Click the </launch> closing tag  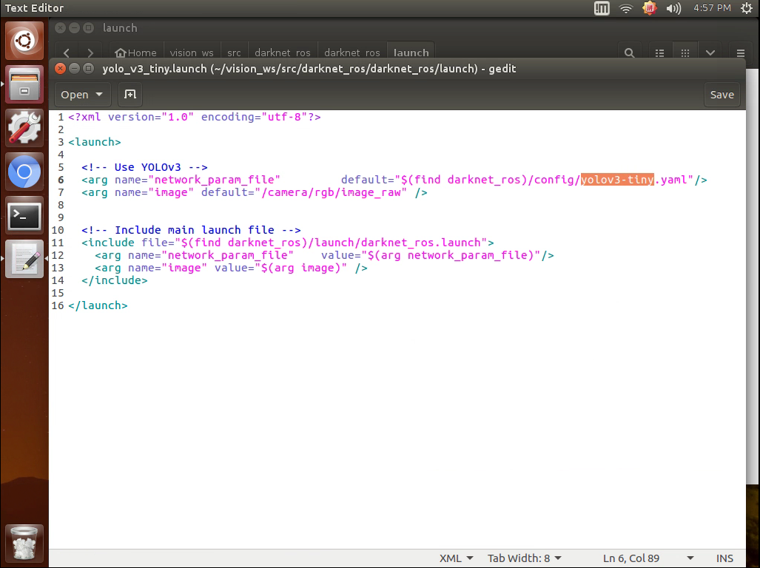pos(98,305)
